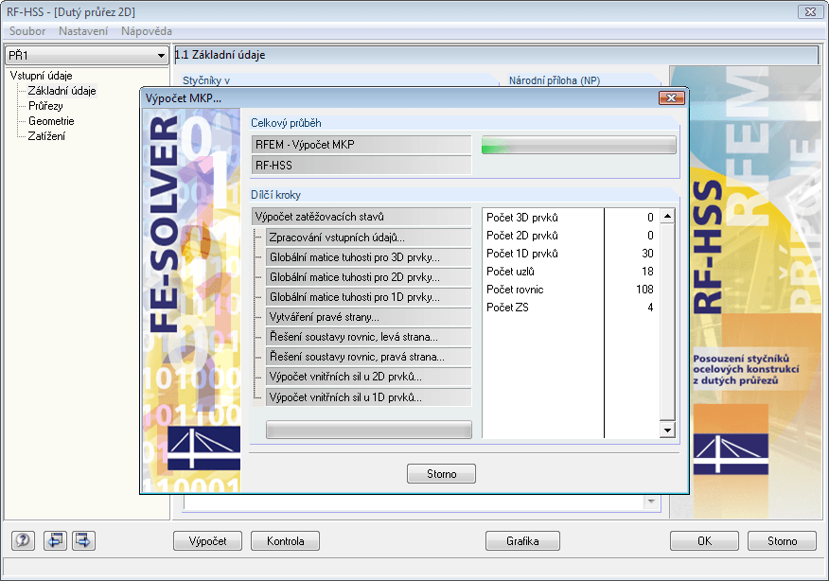Click the RFEM - Výpočet MKP row

pyautogui.click(x=362, y=145)
